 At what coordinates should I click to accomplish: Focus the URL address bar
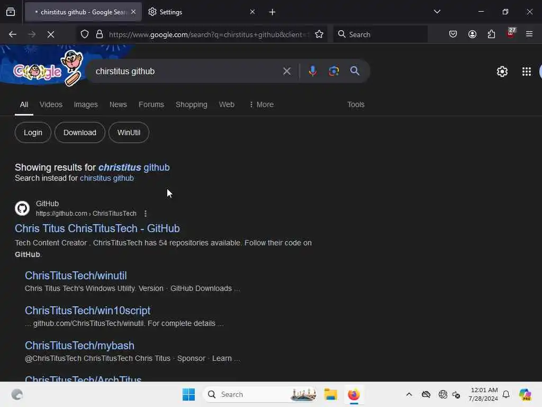pos(207,34)
